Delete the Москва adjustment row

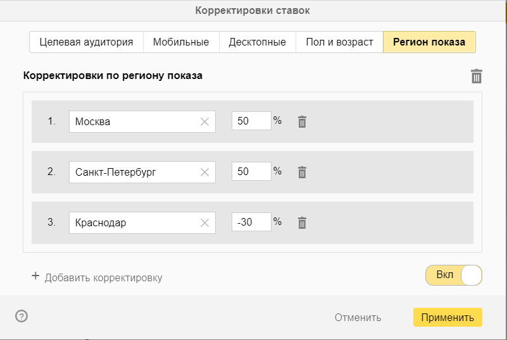point(302,122)
